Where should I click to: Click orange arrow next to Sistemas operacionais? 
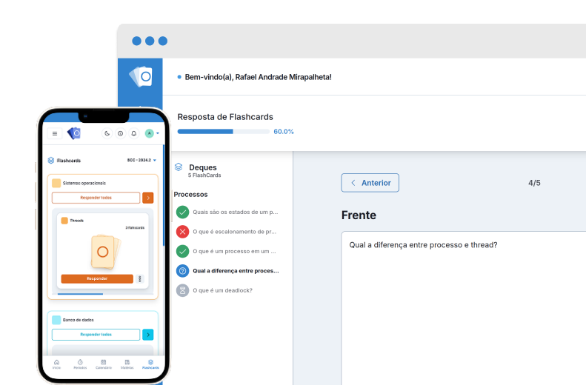147,198
